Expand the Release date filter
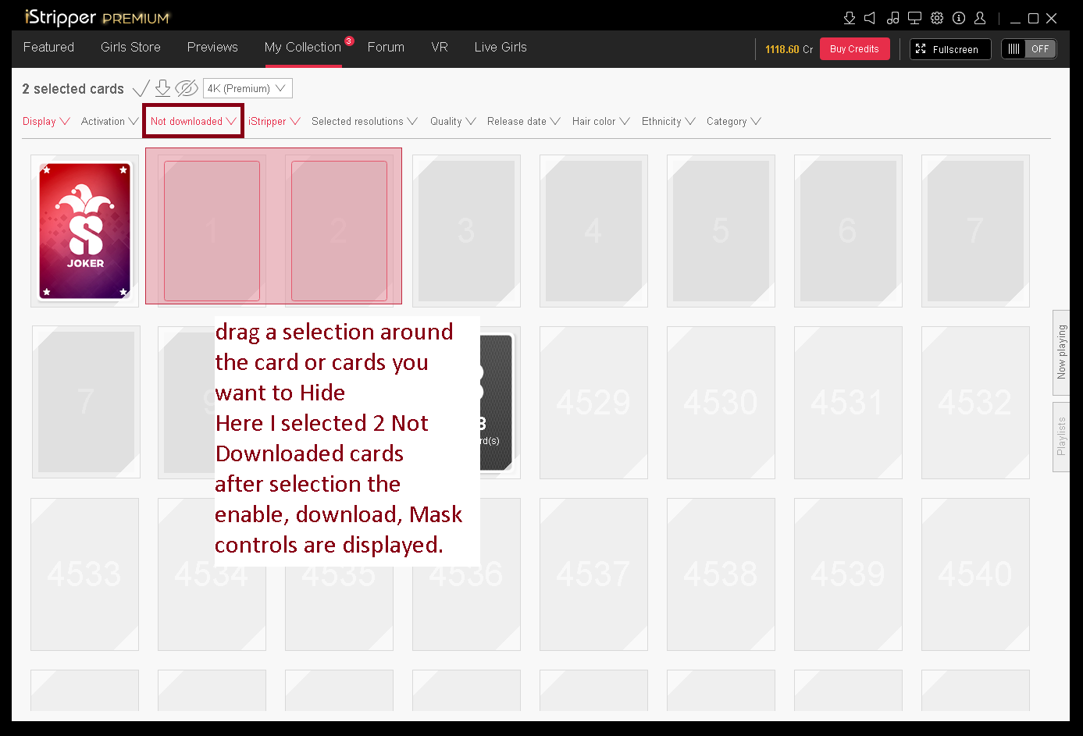This screenshot has width=1083, height=736. (523, 122)
